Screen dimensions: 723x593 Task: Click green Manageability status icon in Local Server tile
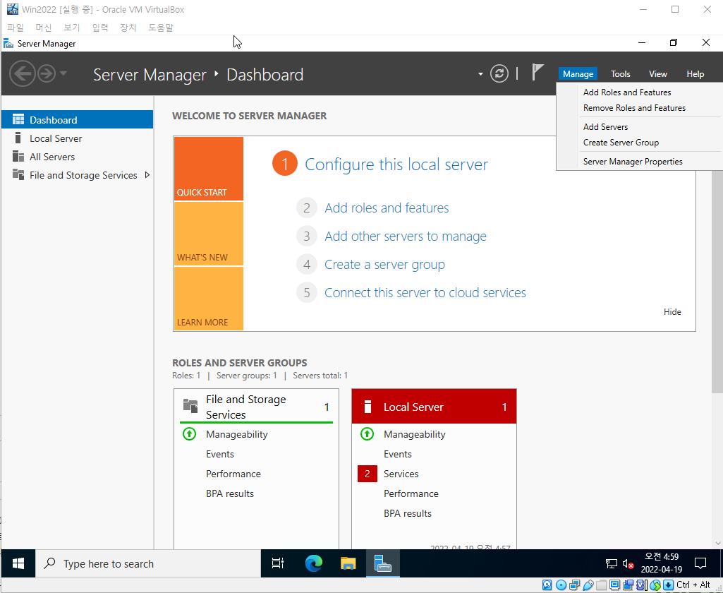(x=367, y=434)
